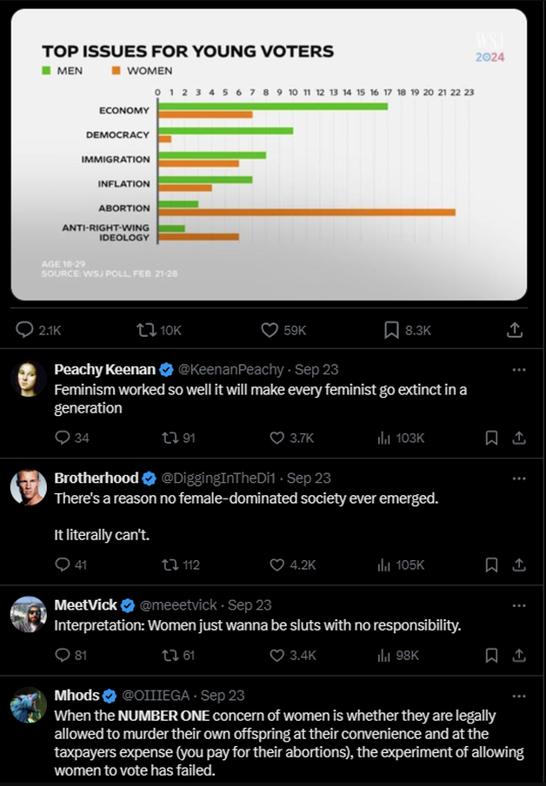Viewport: 546px width, 786px height.
Task: Share the main chart post
Action: click(515, 330)
